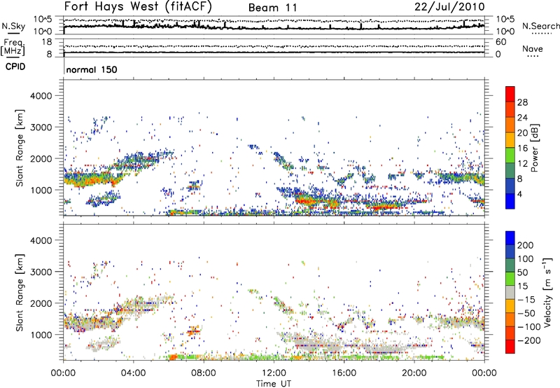
Task: Click the "3000" tick in the power panel
Action: 41,127
